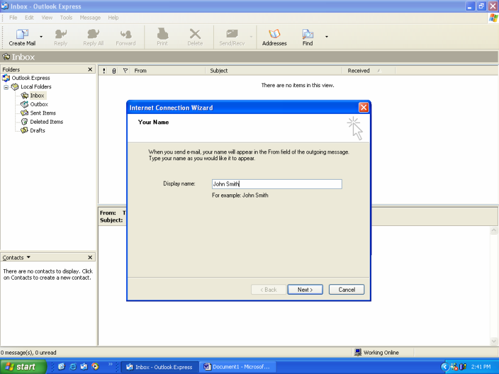Screen dimensions: 499x374
Task: Close the Contacts pane
Action: coord(90,257)
